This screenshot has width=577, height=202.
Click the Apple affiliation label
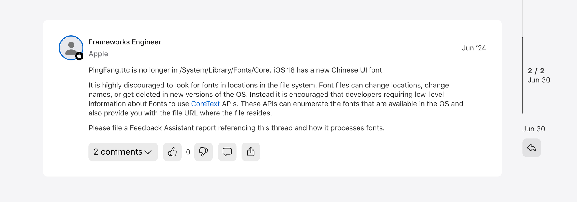pos(98,54)
